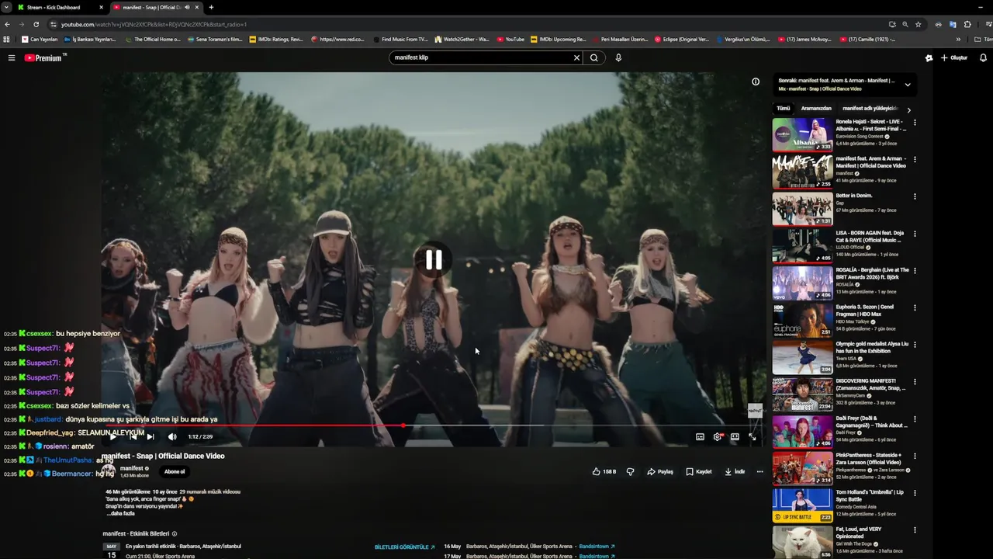This screenshot has height=559, width=993.
Task: Open the Ronela Hajati Sekret thumbnail
Action: (x=802, y=134)
